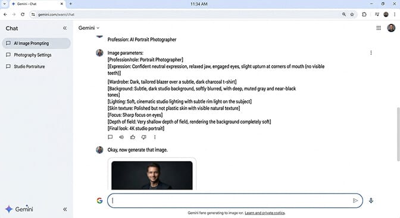
Task: Click the '[Wardrobe: Dark, tailored blazer' line
Action: 172,82
